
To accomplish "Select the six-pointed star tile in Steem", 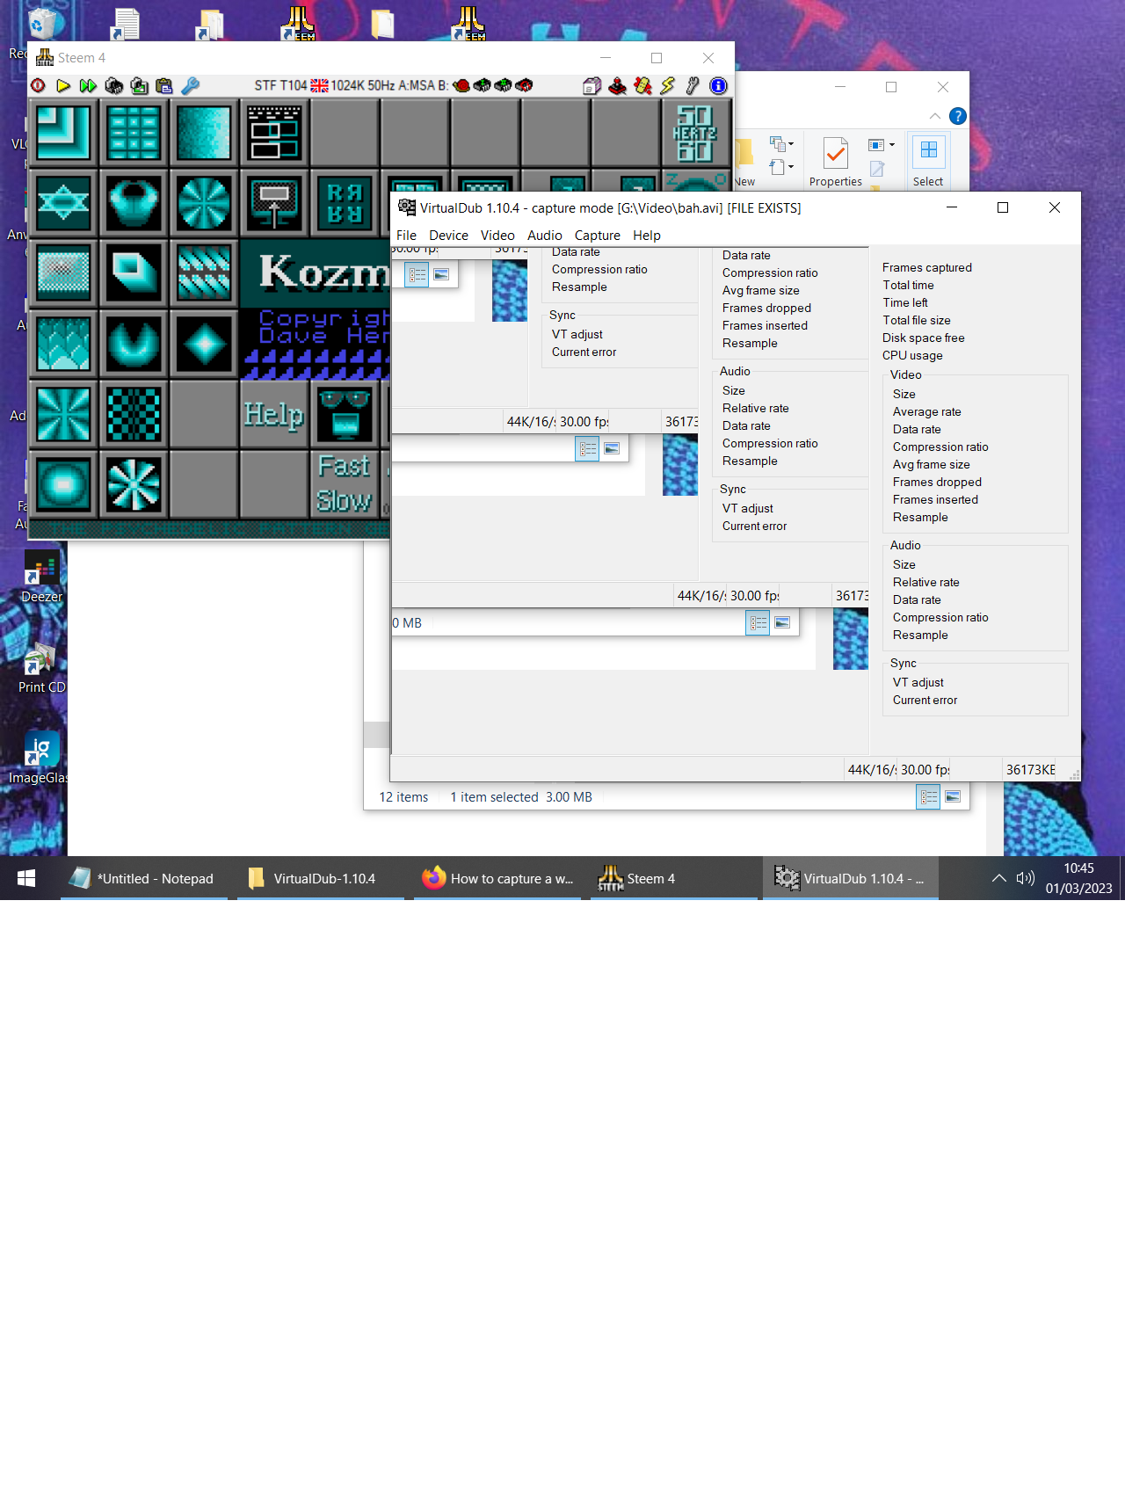I will pyautogui.click(x=63, y=203).
